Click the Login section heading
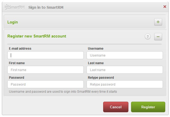 point(13,22)
